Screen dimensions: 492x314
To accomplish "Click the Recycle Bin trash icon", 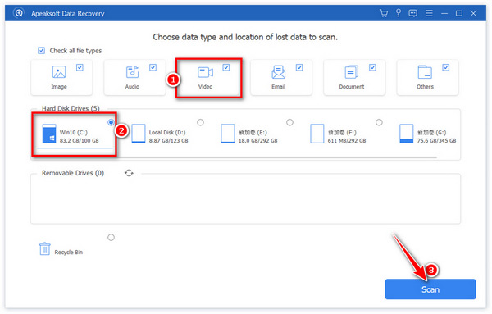I will (44, 248).
